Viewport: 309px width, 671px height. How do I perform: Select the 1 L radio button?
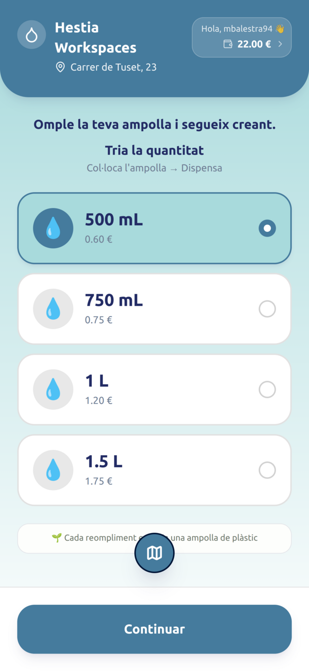[x=267, y=389]
